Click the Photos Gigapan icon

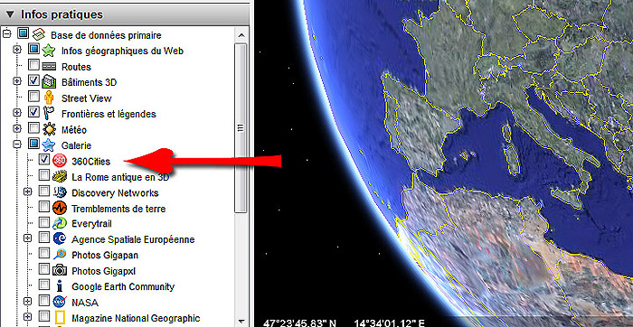coord(60,255)
